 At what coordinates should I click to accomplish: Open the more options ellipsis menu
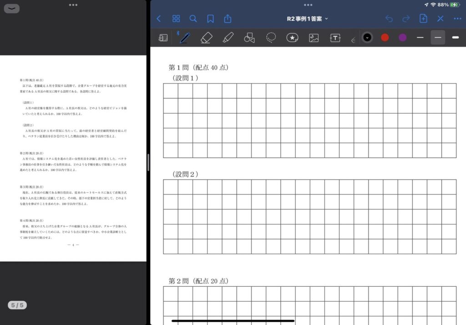coord(457,19)
